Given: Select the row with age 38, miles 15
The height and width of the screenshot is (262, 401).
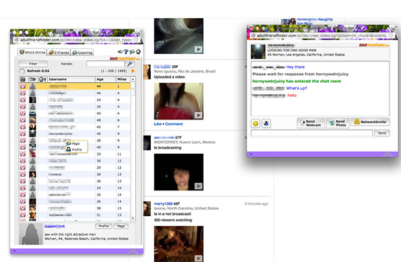Looking at the screenshot, I should [x=75, y=208].
